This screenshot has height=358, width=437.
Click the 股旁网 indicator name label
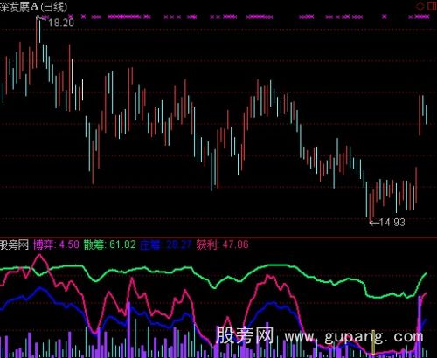(x=15, y=244)
